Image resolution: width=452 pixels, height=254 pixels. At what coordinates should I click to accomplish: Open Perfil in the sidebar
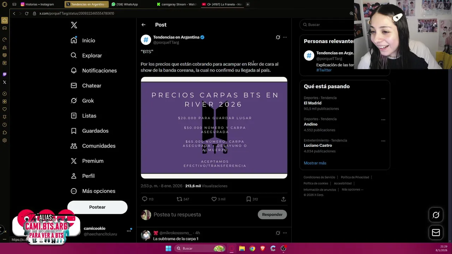(x=83, y=176)
